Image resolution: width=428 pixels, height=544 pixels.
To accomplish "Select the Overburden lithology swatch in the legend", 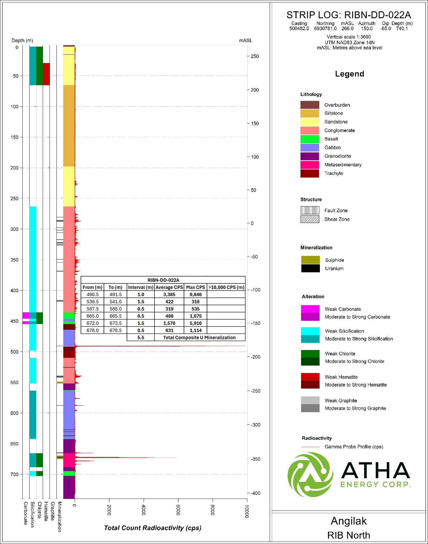I will pyautogui.click(x=310, y=105).
